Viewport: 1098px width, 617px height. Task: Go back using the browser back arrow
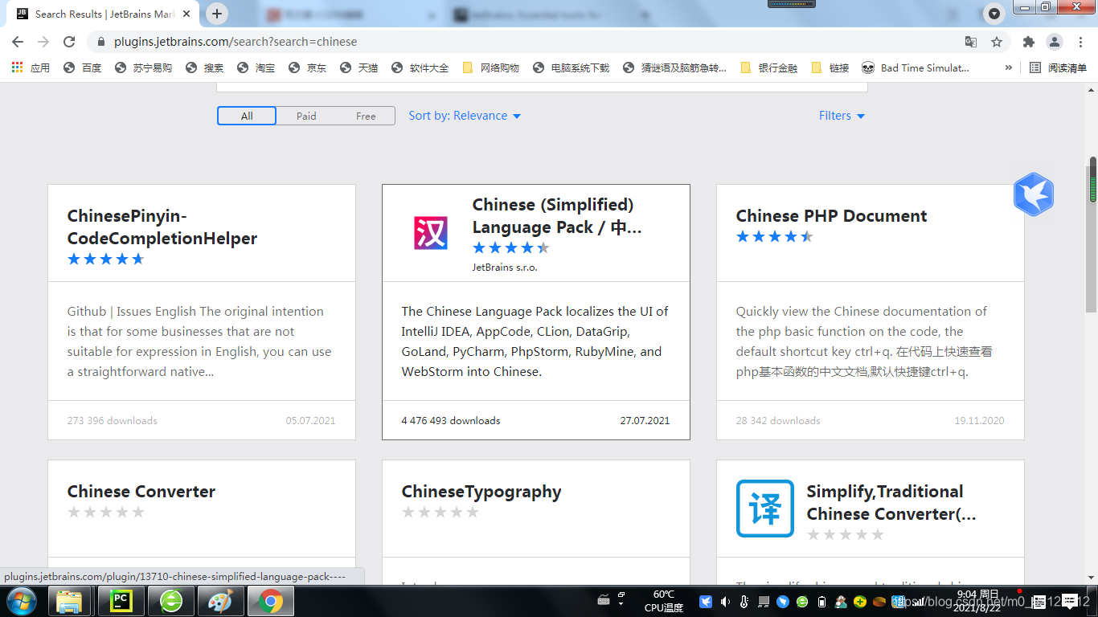coord(18,42)
